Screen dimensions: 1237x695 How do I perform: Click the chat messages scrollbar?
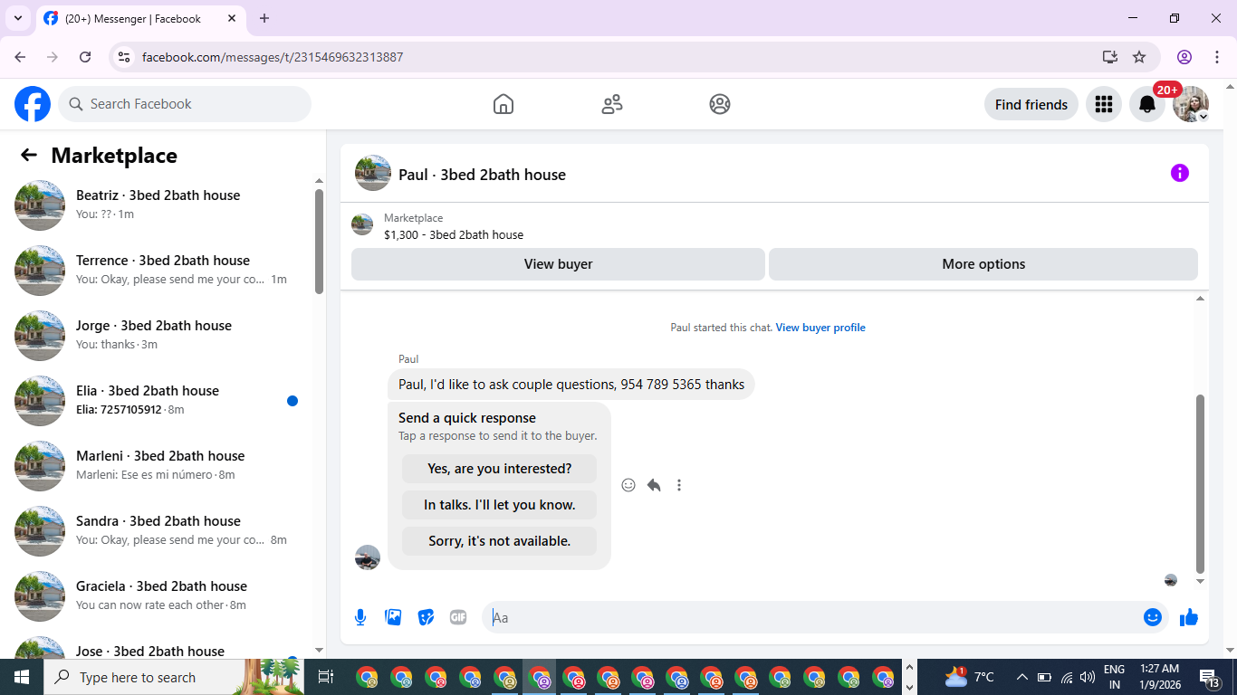point(1201,484)
